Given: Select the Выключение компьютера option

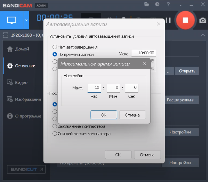Looking at the screenshot, I should (55, 126).
